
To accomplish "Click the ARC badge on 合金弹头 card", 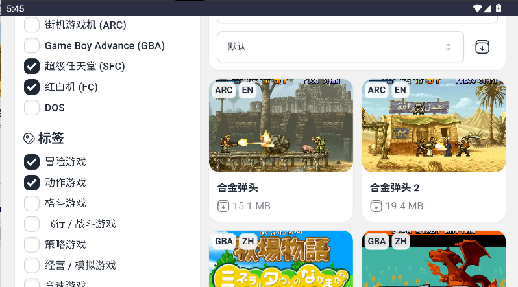I will pyautogui.click(x=224, y=90).
